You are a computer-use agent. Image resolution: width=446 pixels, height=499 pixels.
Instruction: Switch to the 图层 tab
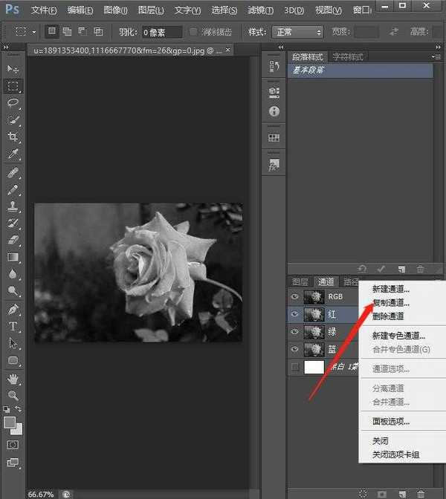pyautogui.click(x=300, y=282)
